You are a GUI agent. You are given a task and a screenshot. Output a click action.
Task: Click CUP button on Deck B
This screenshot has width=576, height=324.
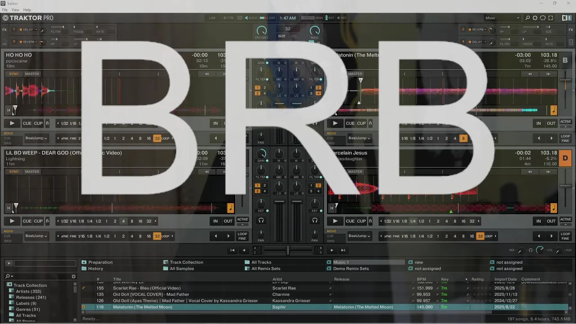361,123
